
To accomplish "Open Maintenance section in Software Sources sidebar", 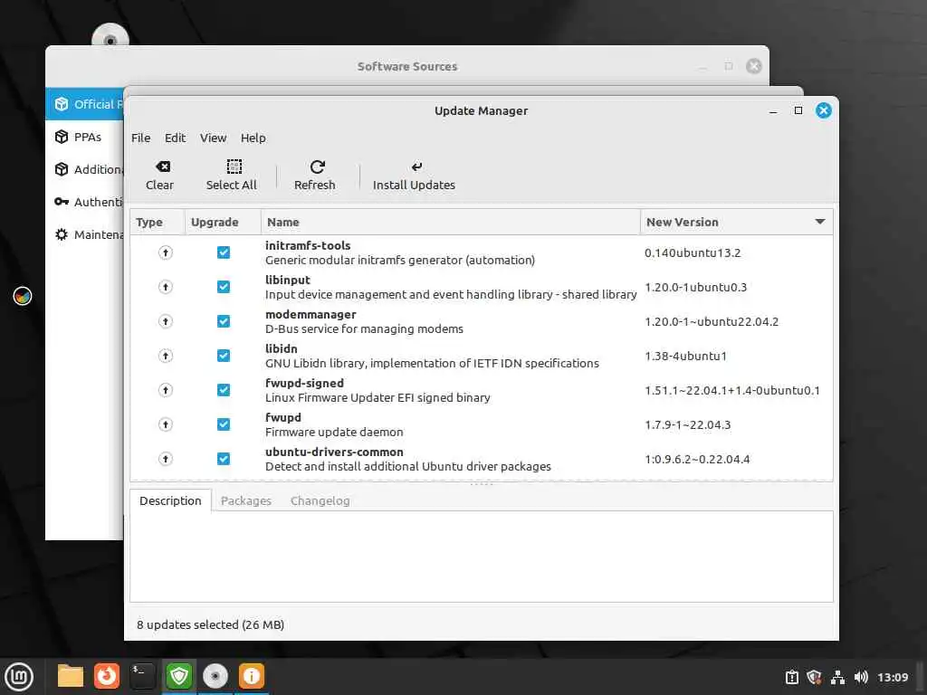I will click(84, 234).
